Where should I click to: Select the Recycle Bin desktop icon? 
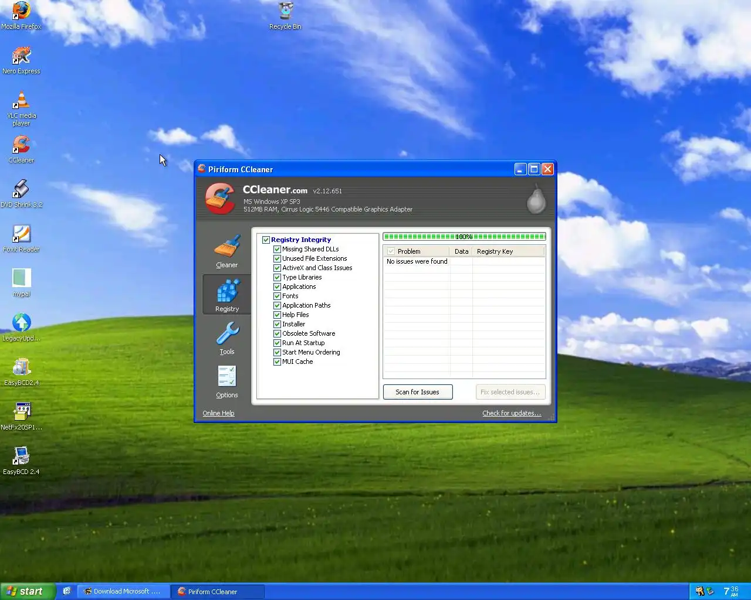point(285,16)
